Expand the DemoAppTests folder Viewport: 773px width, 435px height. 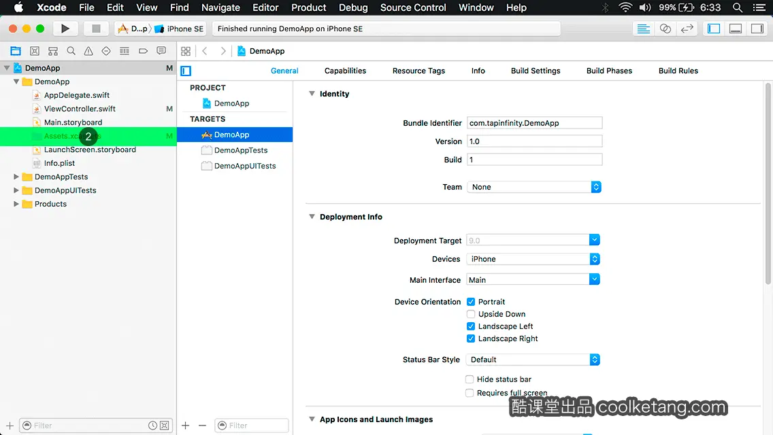[x=16, y=176]
